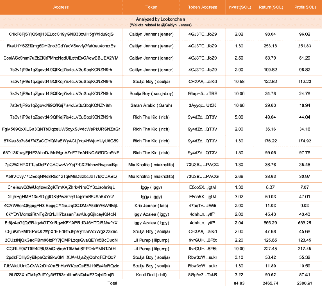Click the return value 8.37

click(270, 187)
